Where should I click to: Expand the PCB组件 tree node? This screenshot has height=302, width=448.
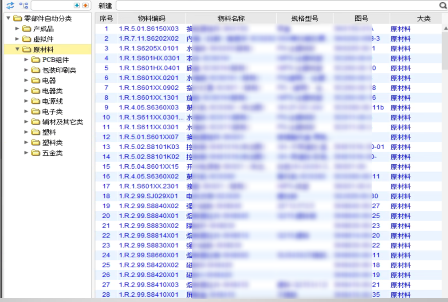(x=26, y=60)
